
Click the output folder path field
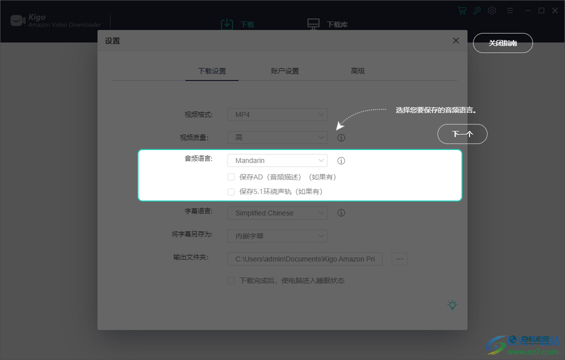click(x=305, y=259)
